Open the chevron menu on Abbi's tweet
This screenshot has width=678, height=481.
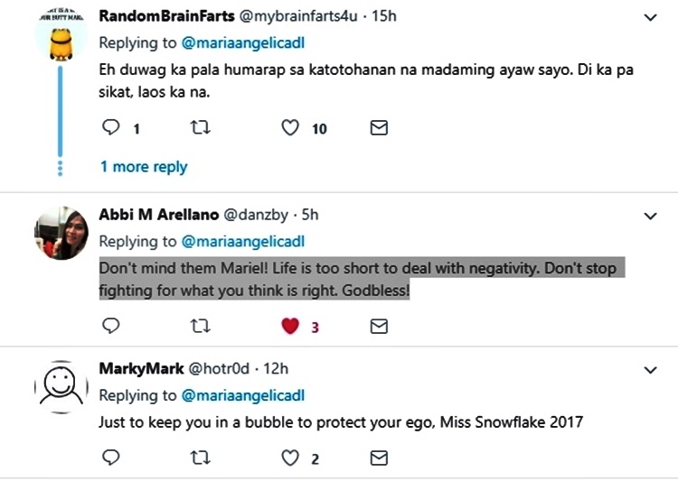pos(650,216)
